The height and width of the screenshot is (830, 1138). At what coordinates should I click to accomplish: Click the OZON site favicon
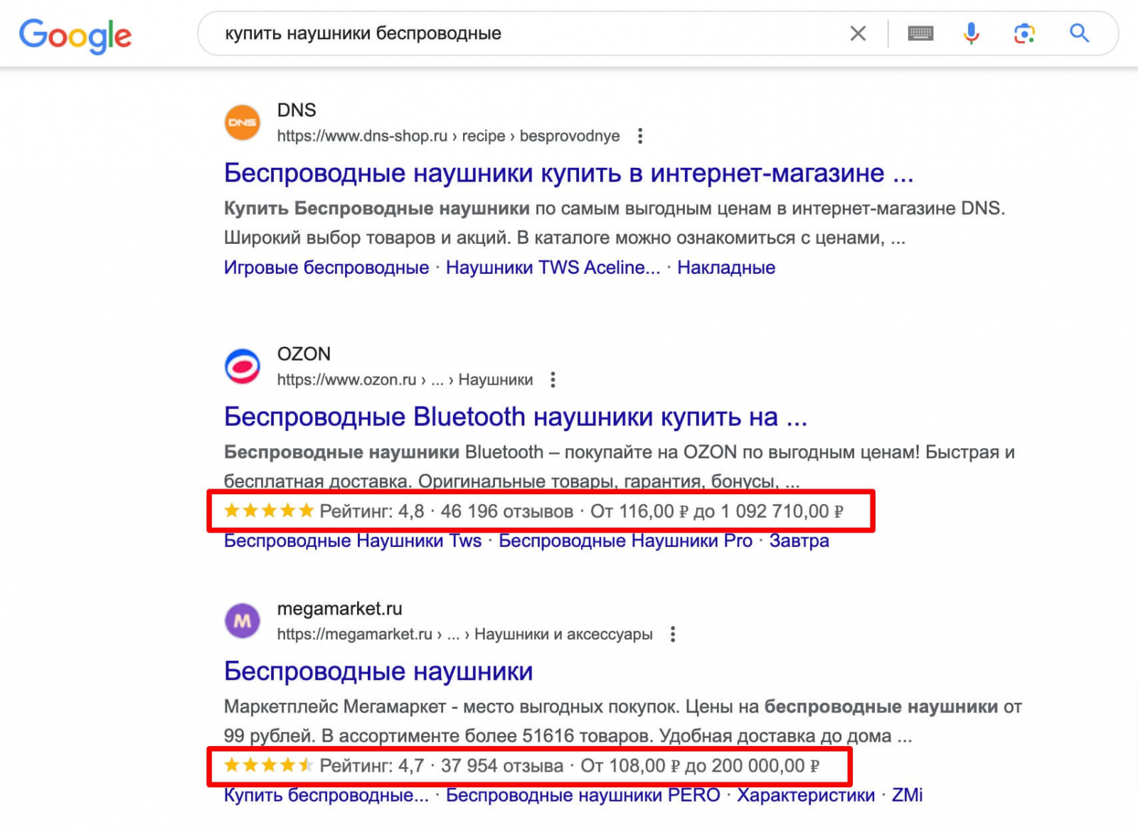pyautogui.click(x=243, y=366)
